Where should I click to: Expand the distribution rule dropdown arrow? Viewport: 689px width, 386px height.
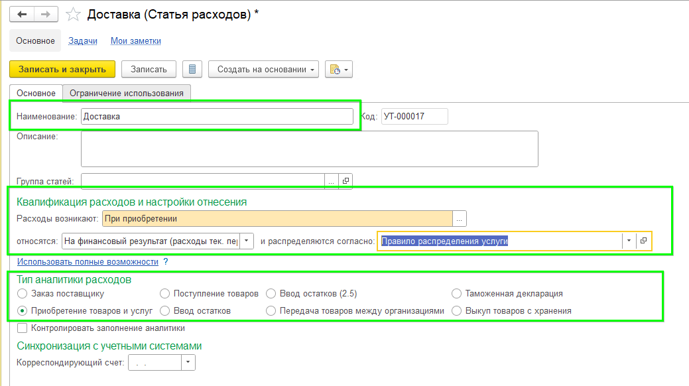pos(629,241)
